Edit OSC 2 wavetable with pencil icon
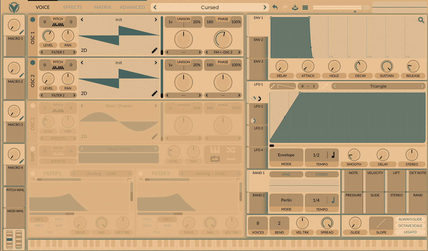The height and width of the screenshot is (251, 428). (155, 93)
